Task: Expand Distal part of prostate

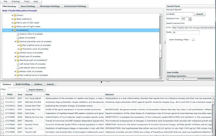Action: pyautogui.click(x=15, y=56)
